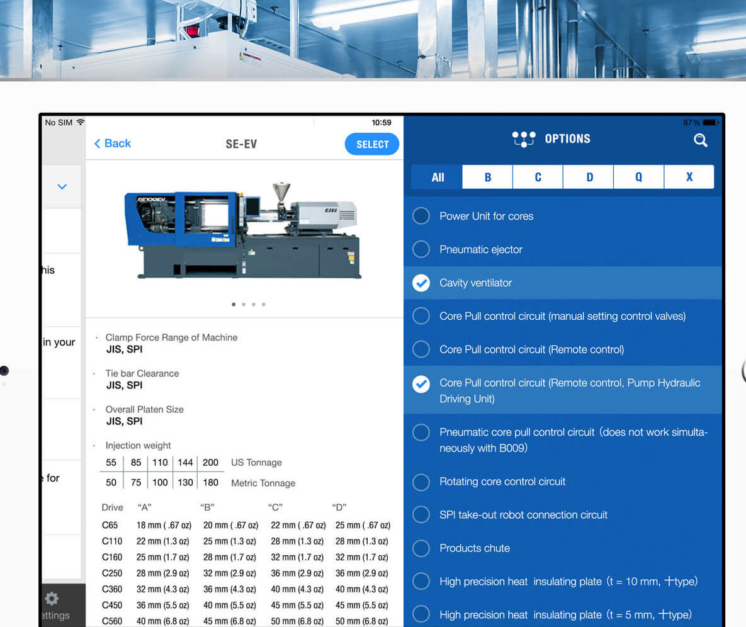The image size is (746, 627).
Task: Enable Rotating core control circuit
Action: point(421,482)
